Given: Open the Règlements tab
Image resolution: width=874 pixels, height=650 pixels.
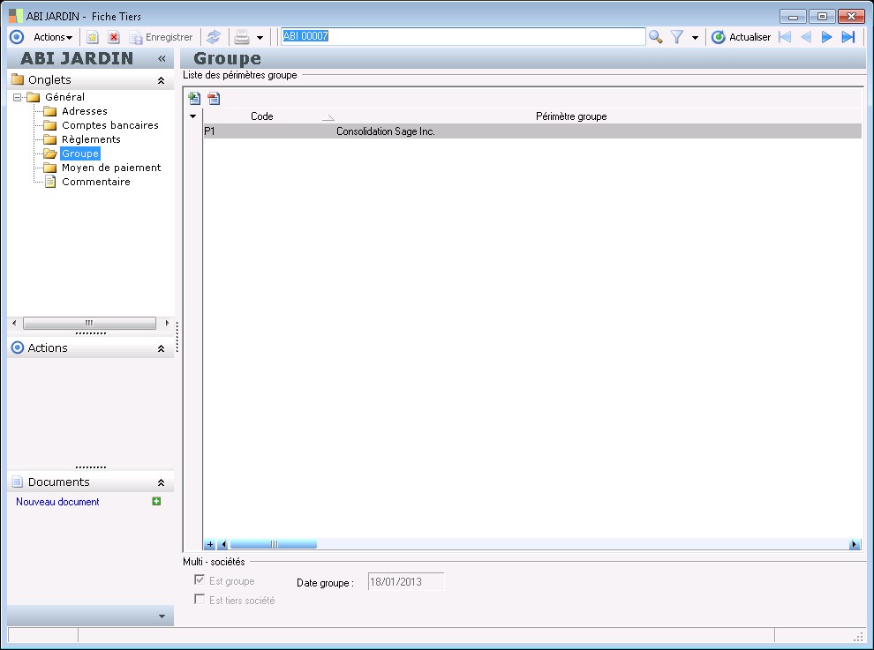Looking at the screenshot, I should click(x=91, y=139).
